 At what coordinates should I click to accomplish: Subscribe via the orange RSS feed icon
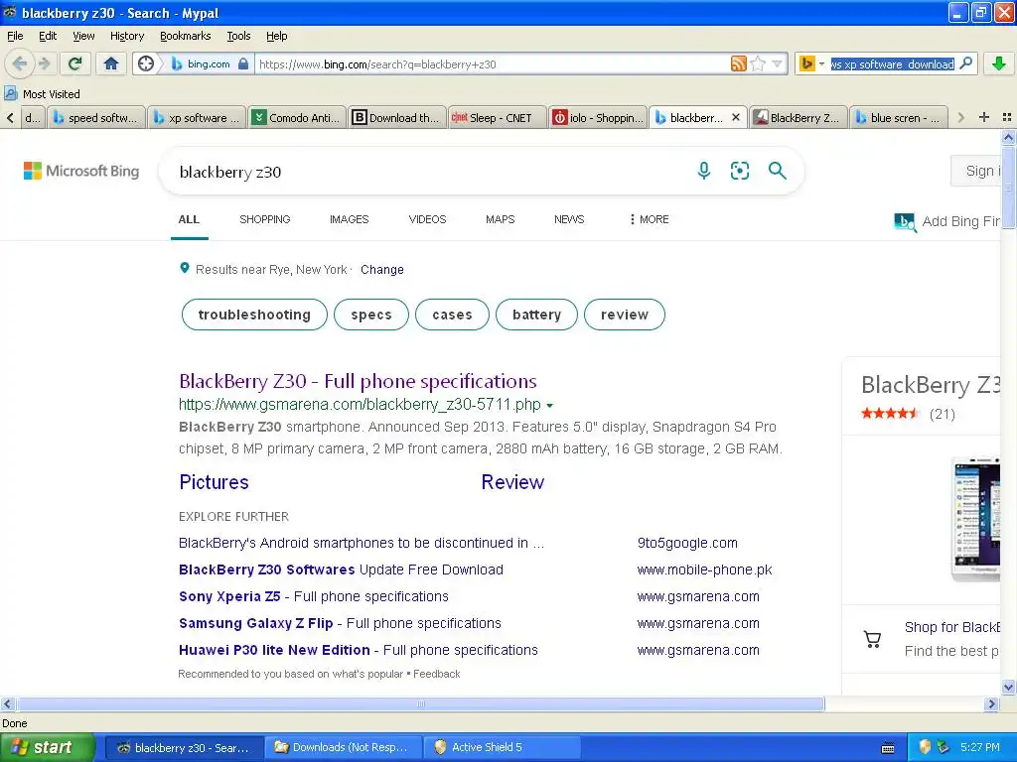point(738,63)
